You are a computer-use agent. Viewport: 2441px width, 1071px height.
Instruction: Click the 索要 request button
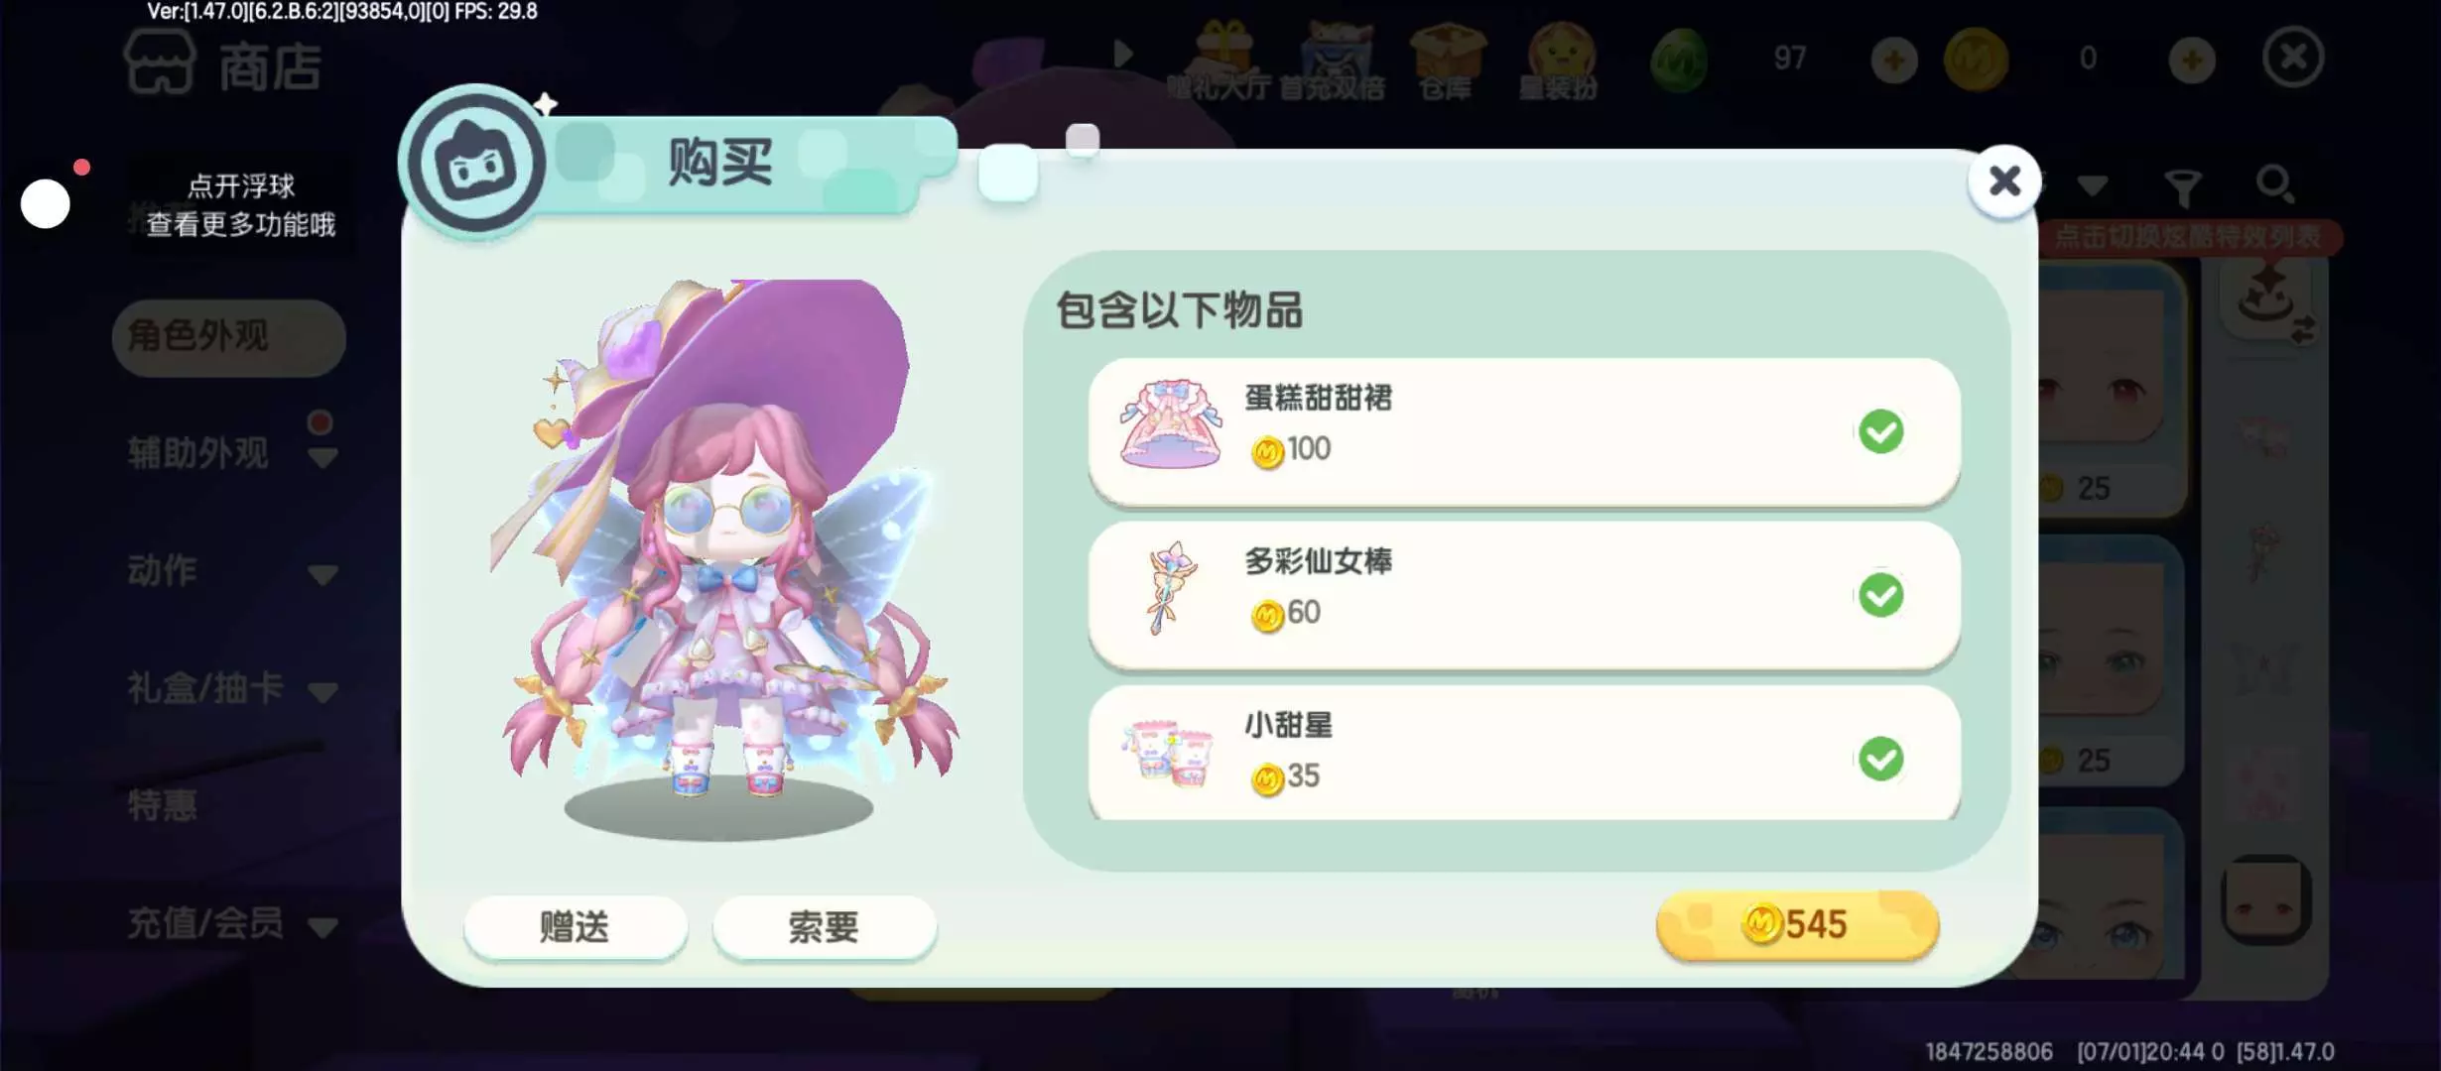824,927
